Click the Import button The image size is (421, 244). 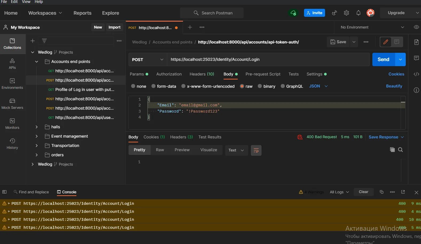point(114,27)
